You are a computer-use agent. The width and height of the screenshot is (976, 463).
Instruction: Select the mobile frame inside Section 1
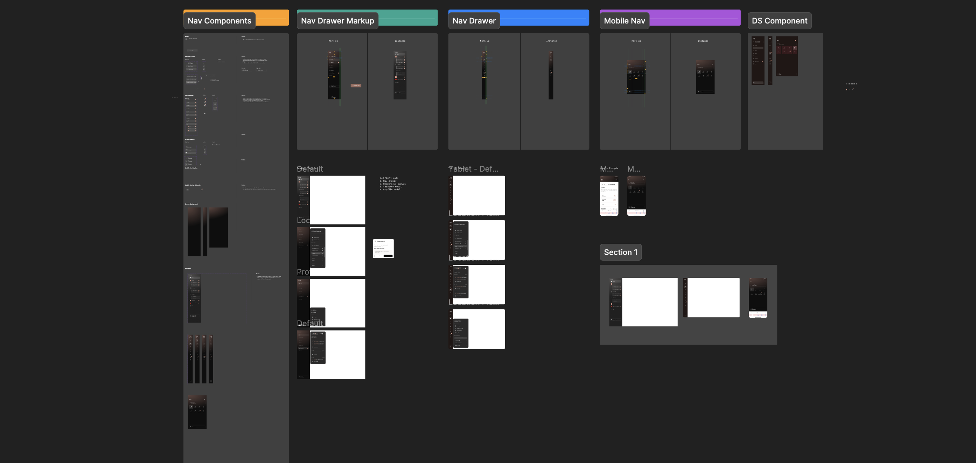point(758,298)
